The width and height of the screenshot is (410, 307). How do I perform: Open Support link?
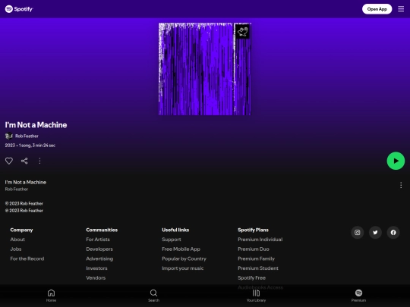click(172, 240)
